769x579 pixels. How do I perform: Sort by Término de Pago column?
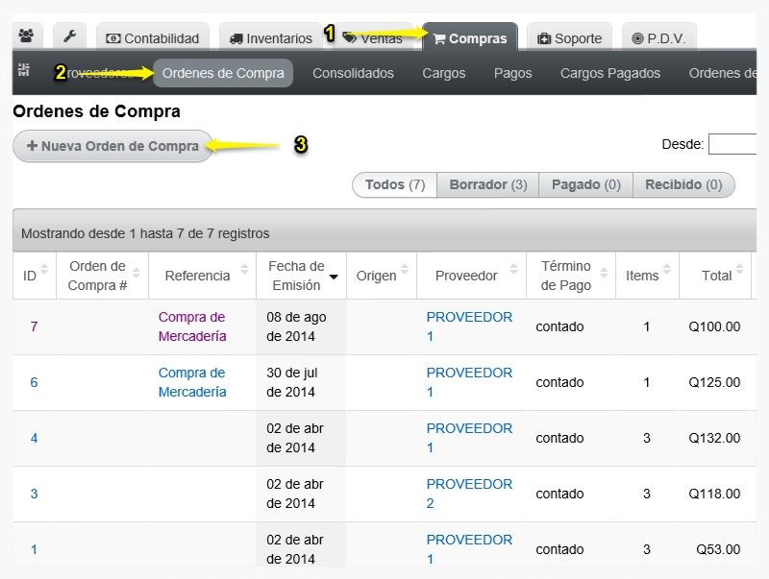tap(571, 276)
